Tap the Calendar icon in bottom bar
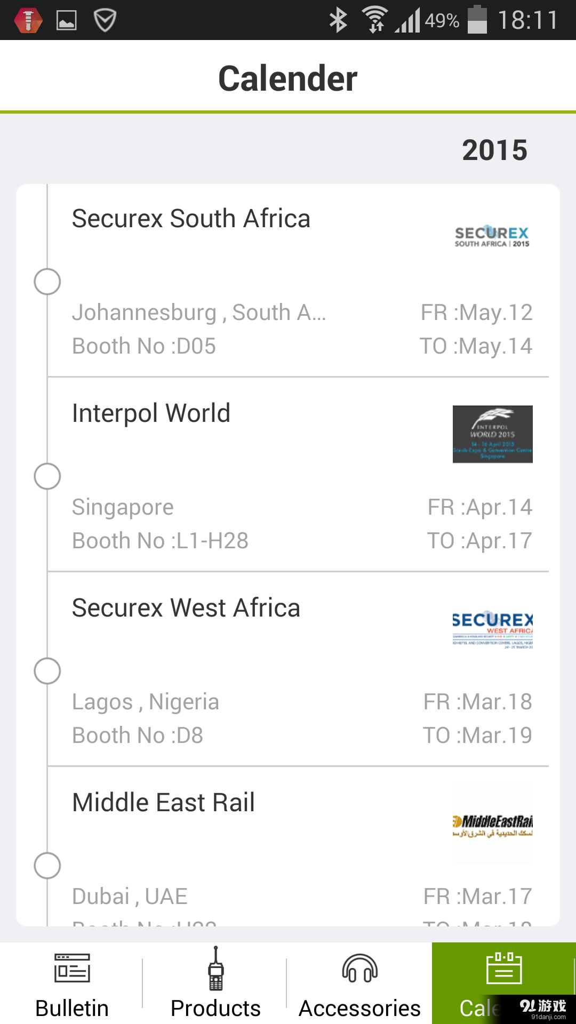Viewport: 576px width, 1024px height. (503, 968)
